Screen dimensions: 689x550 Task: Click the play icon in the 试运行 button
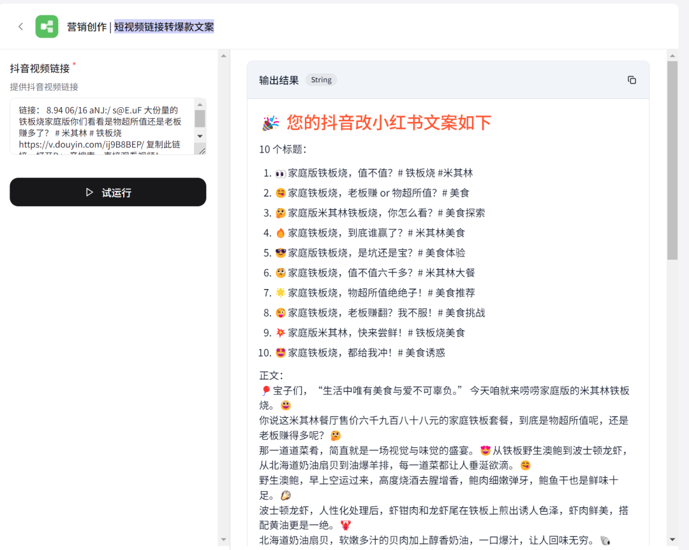(89, 192)
